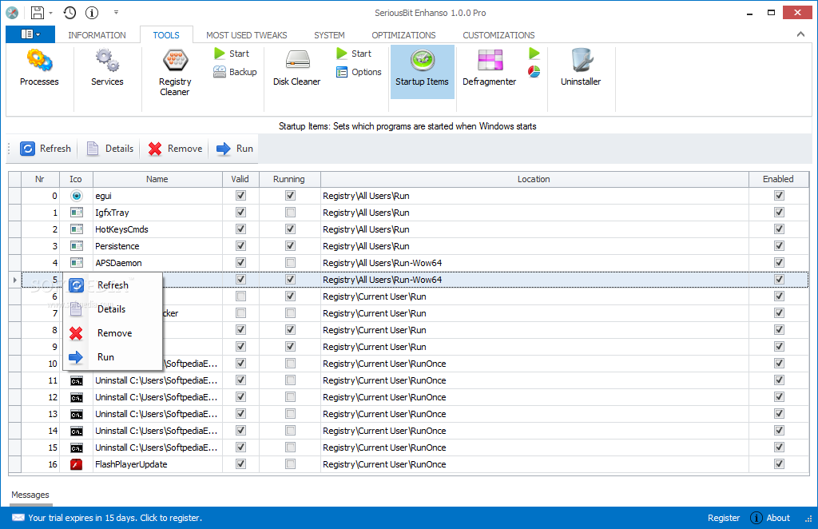Open the quick access toolbar customize arrow
818x529 pixels.
point(116,13)
